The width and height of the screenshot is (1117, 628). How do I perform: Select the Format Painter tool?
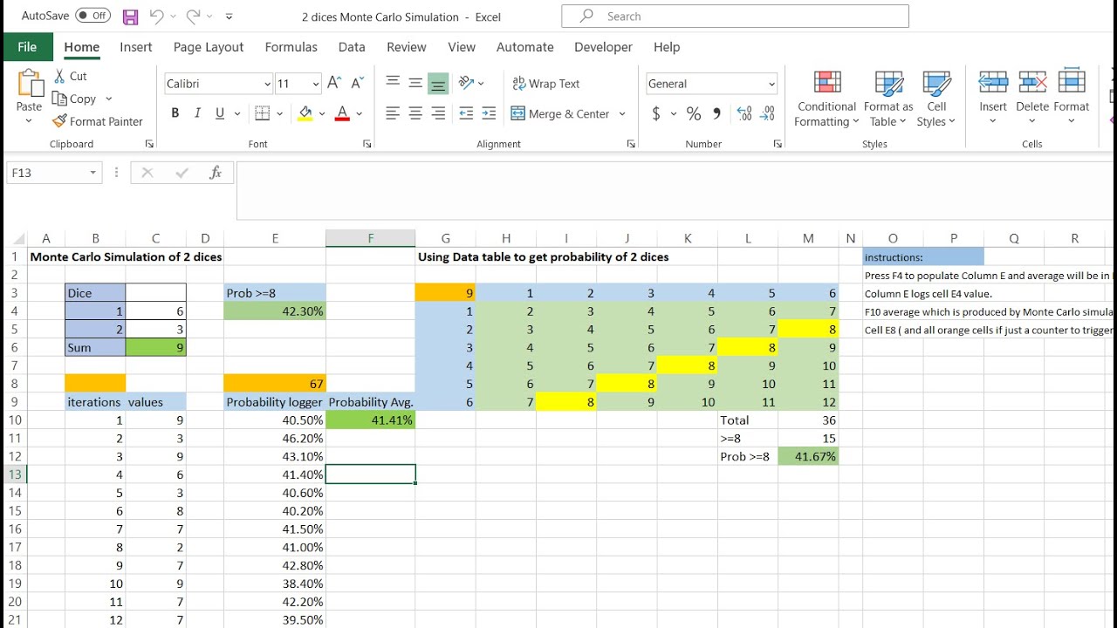pyautogui.click(x=97, y=121)
